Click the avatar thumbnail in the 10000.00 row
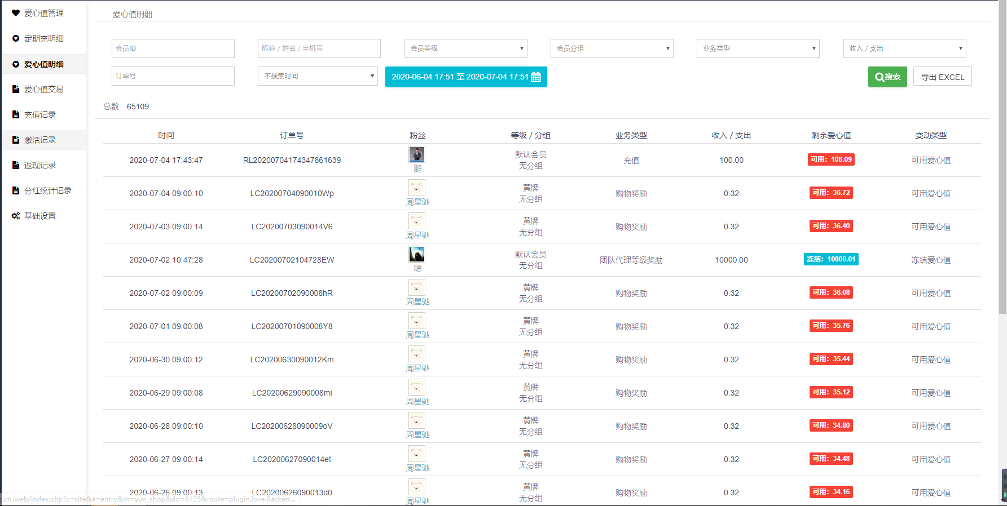1007x506 pixels. coord(417,254)
